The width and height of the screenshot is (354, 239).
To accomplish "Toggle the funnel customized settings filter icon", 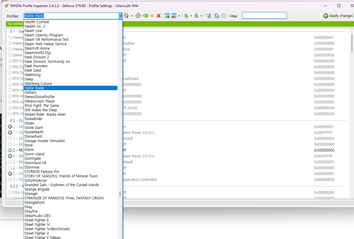I will 208,16.
